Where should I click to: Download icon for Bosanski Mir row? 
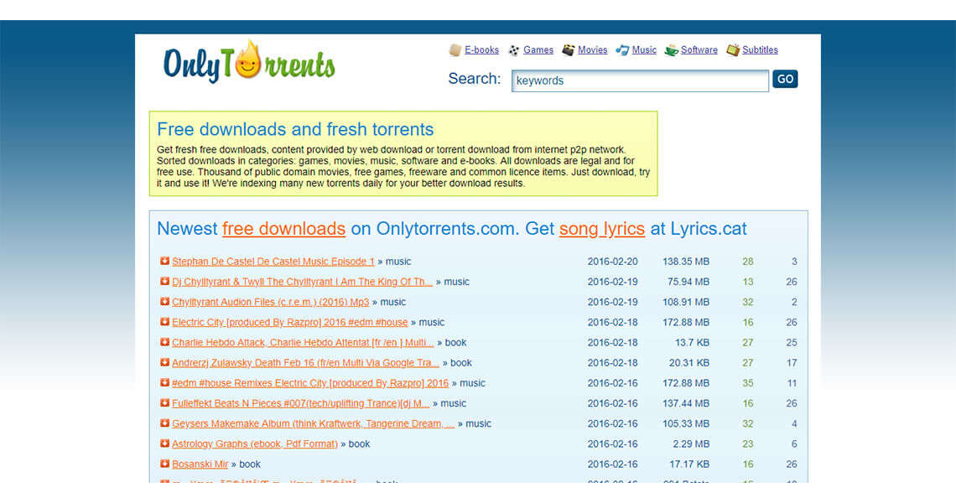click(164, 464)
